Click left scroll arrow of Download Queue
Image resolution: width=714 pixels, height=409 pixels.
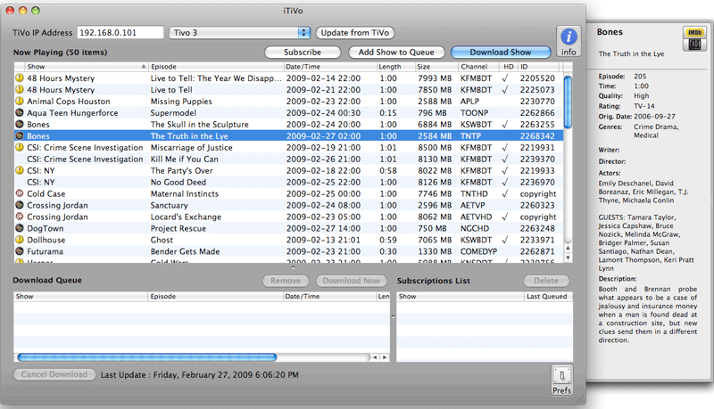click(x=375, y=357)
